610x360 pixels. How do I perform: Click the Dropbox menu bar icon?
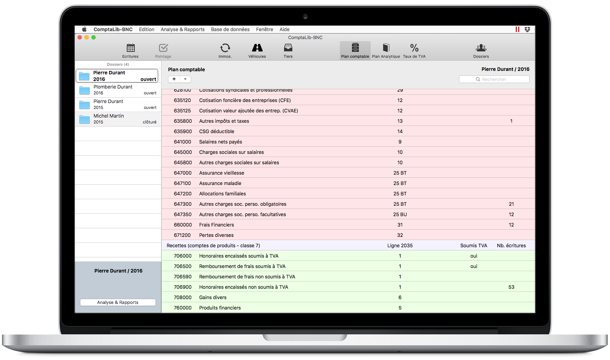527,29
